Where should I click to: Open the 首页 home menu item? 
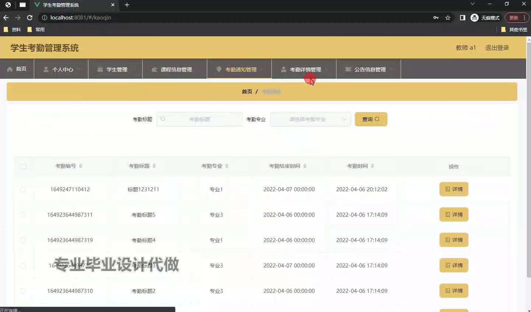click(17, 69)
